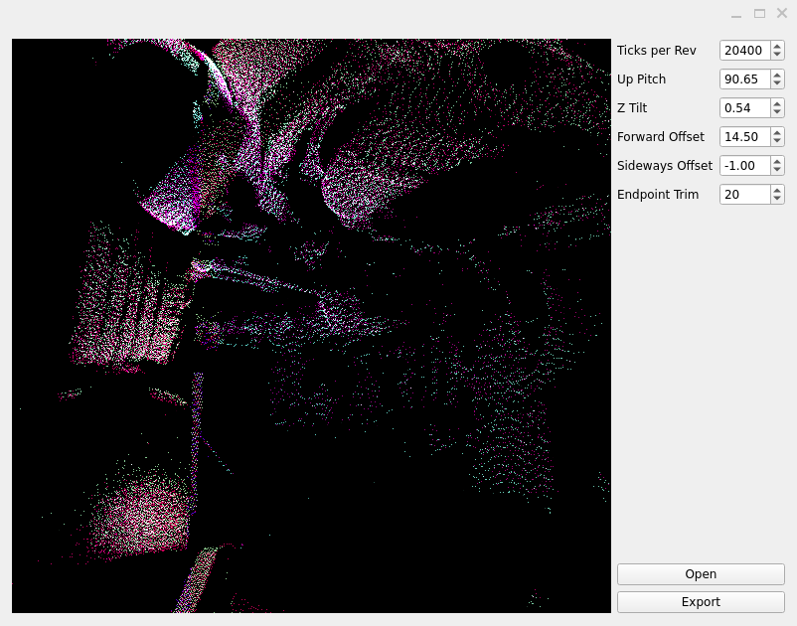797x626 pixels.
Task: Click the Forward Offset value field
Action: (x=744, y=137)
